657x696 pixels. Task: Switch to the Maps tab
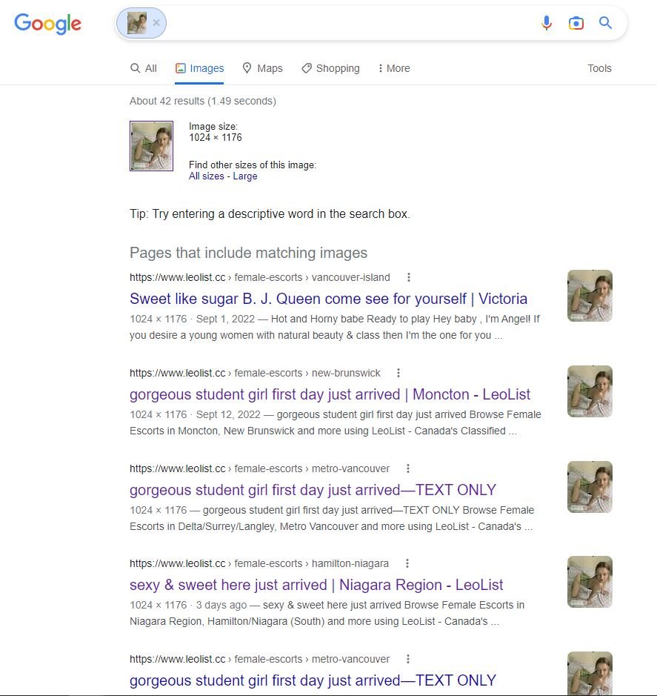(x=263, y=68)
